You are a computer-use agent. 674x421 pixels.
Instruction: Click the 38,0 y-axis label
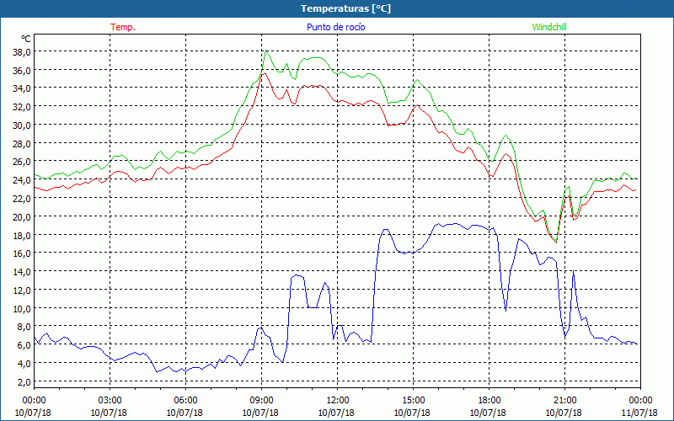(x=22, y=52)
